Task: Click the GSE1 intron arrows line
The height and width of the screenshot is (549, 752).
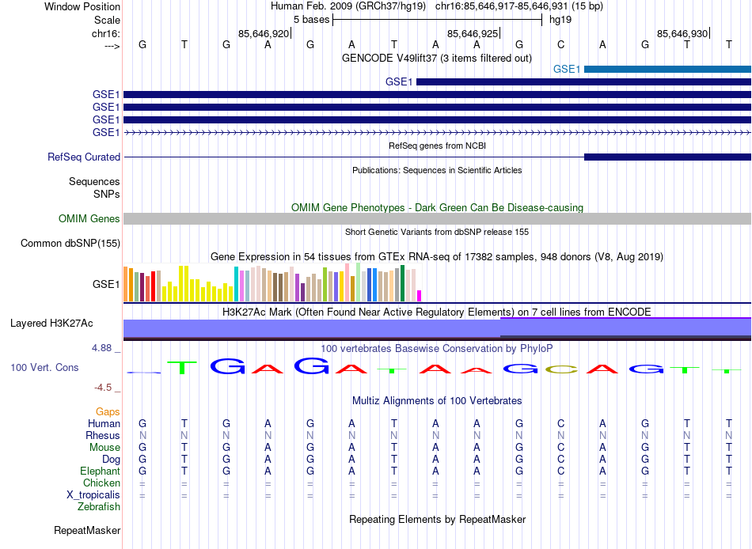Action: click(438, 132)
